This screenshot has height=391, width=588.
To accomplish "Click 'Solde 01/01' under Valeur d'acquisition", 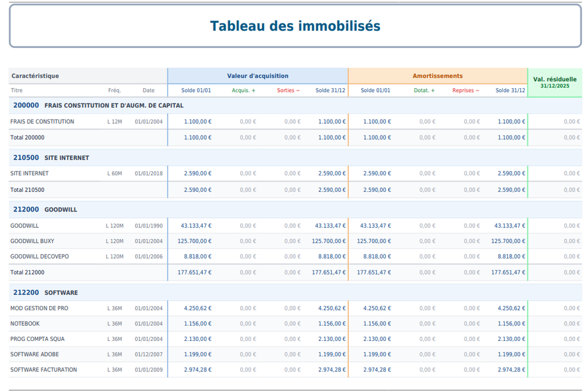I will (196, 90).
